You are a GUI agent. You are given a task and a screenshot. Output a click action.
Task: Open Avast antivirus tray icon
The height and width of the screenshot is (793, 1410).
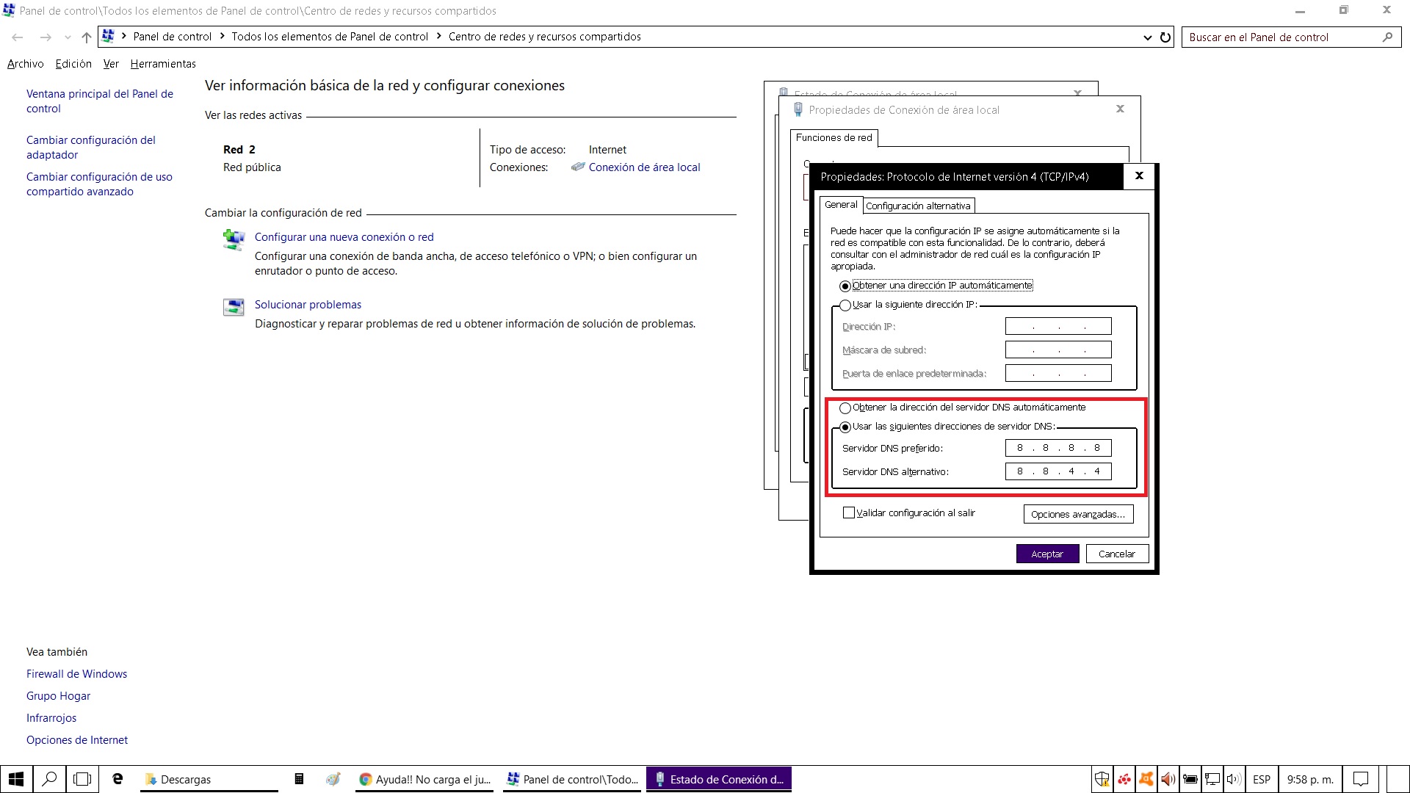(1146, 779)
